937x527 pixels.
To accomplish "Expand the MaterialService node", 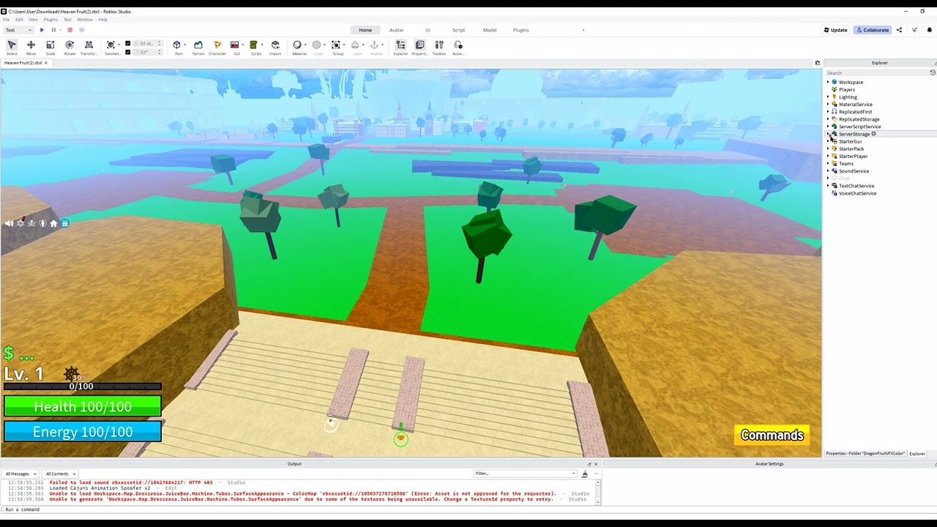I will coord(828,104).
